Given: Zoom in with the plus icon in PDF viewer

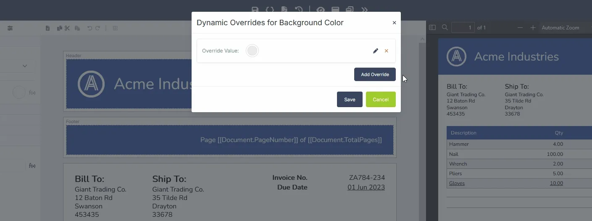Looking at the screenshot, I should 533,27.
